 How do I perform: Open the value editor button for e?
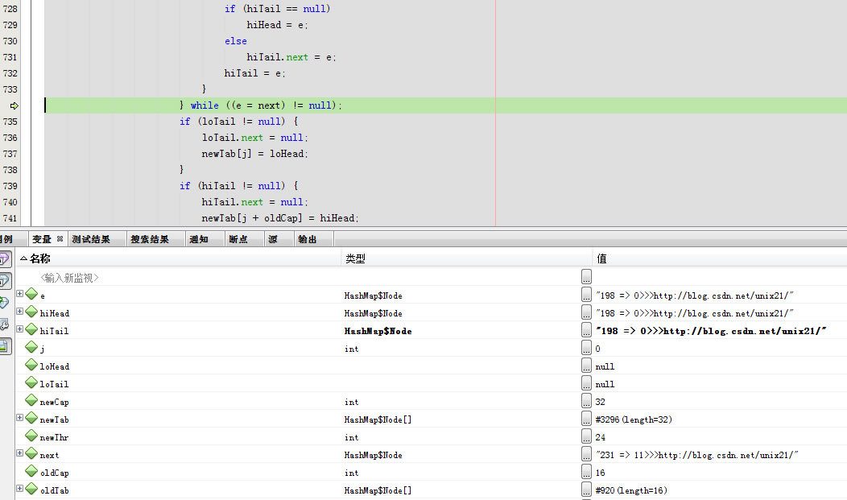[587, 294]
